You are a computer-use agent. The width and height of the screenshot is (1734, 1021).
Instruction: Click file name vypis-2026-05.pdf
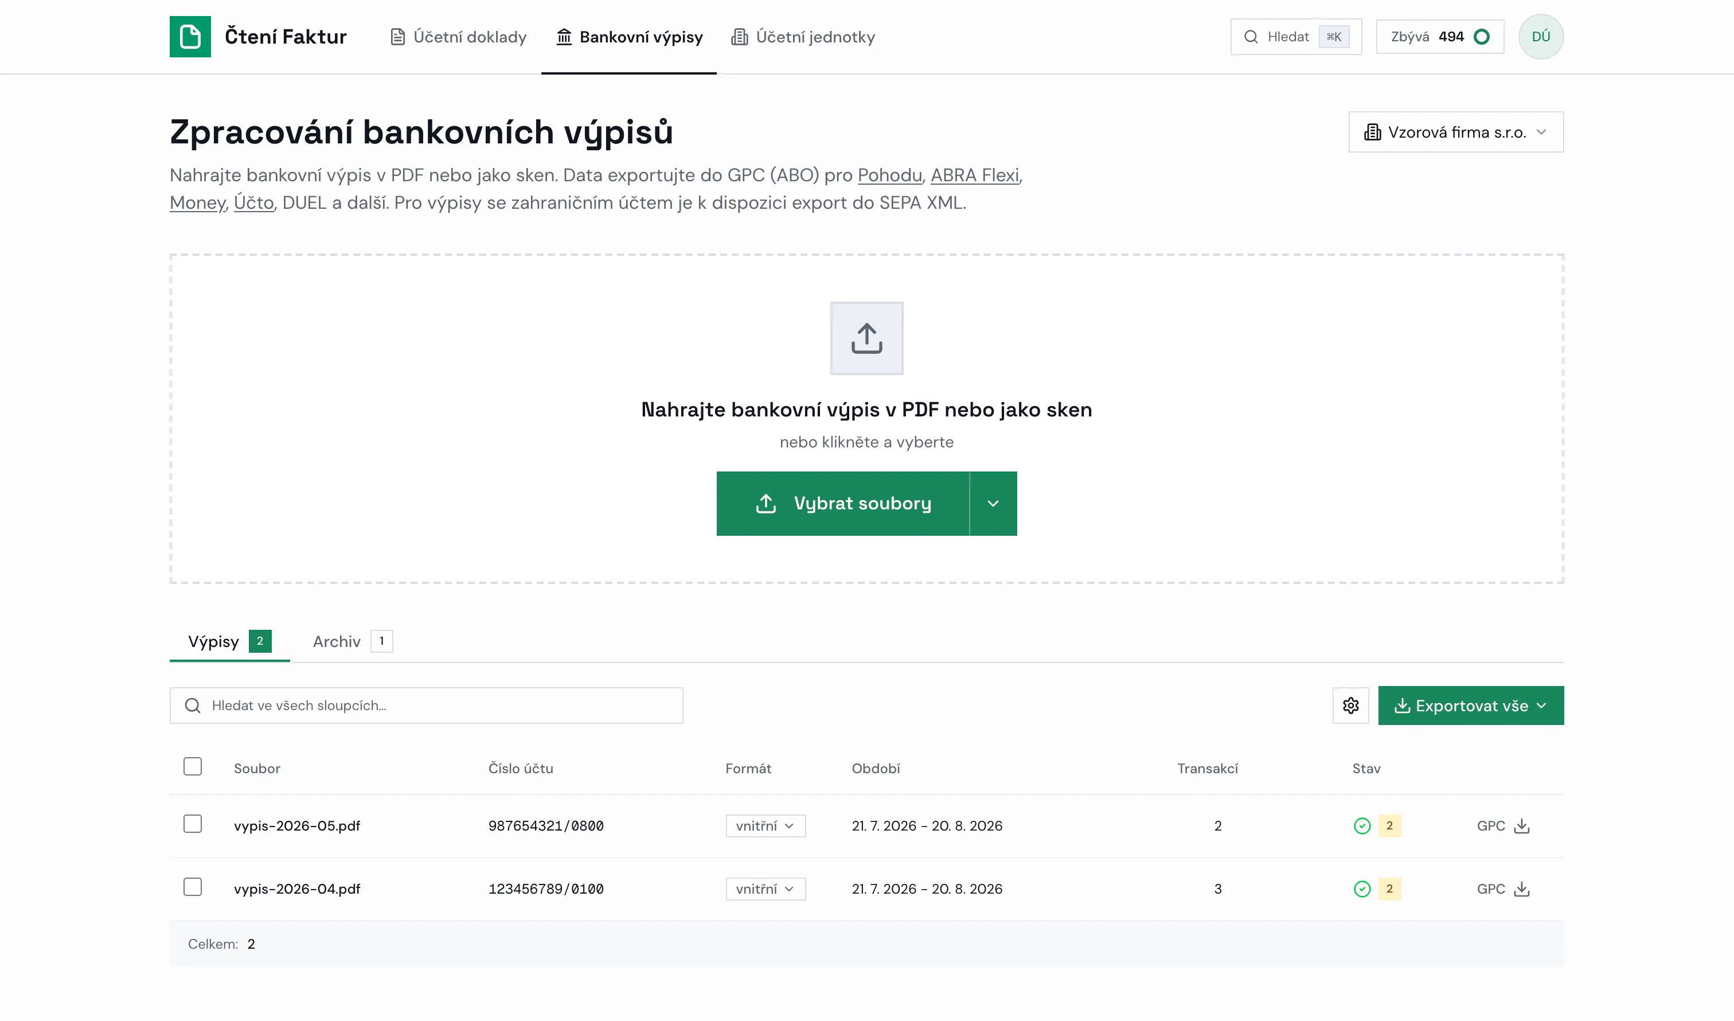click(296, 825)
